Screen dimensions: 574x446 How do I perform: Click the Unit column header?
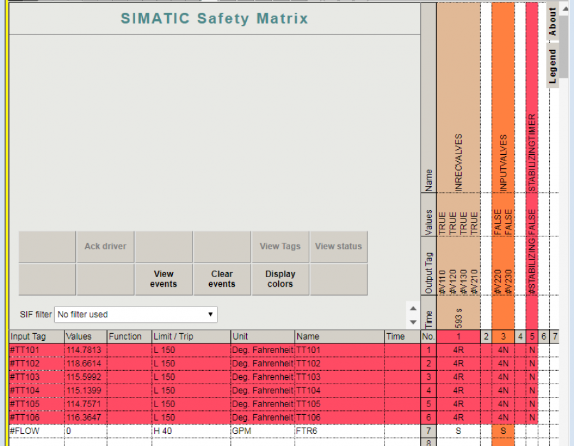tap(263, 336)
